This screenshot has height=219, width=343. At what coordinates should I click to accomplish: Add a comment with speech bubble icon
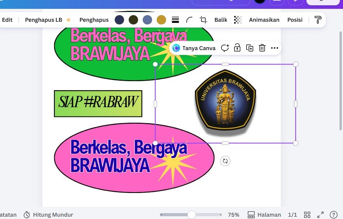(225, 48)
